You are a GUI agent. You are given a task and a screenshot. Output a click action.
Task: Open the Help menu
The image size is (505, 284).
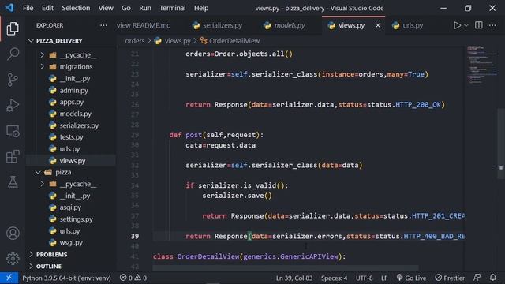click(201, 8)
